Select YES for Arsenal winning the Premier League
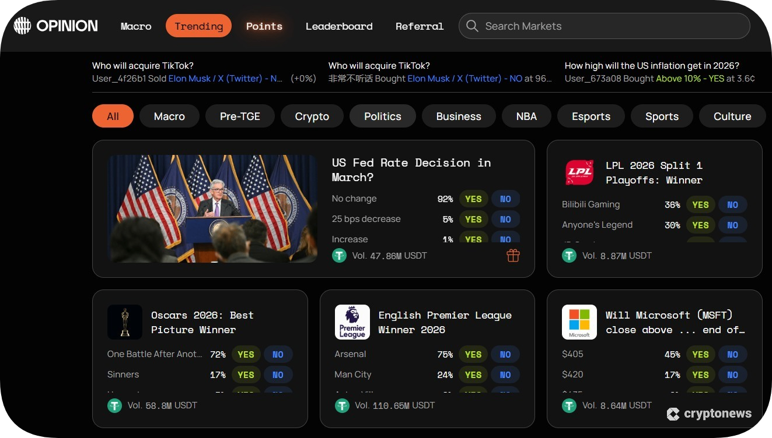This screenshot has width=772, height=438. tap(473, 354)
